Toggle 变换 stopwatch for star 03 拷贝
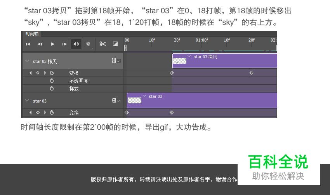This screenshot has width=330, height=195. coord(52,73)
